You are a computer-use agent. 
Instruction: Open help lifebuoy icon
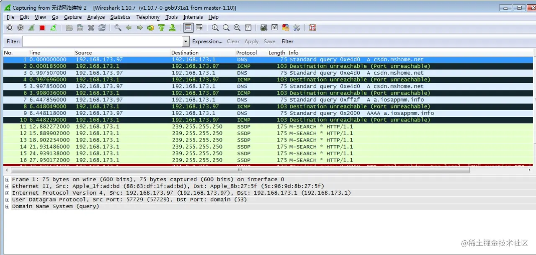(x=312, y=28)
